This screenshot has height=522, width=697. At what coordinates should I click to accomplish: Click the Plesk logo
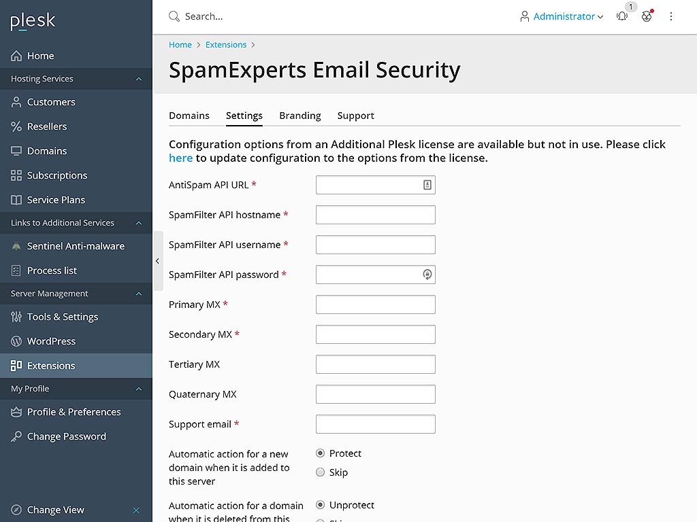[32, 21]
